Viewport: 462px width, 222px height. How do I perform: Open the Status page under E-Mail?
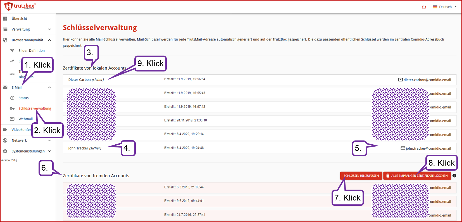coord(23,98)
